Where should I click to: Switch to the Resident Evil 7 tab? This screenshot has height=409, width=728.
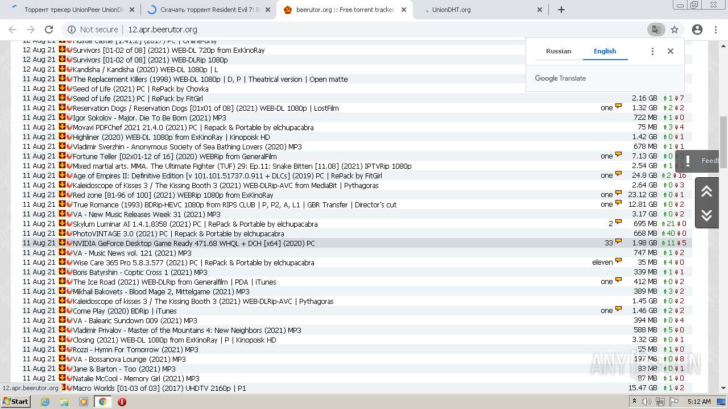[208, 10]
